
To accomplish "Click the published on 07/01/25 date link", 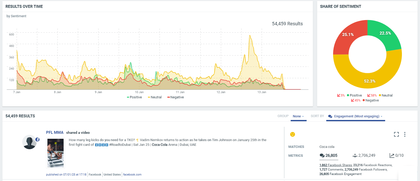I will point(66,175).
